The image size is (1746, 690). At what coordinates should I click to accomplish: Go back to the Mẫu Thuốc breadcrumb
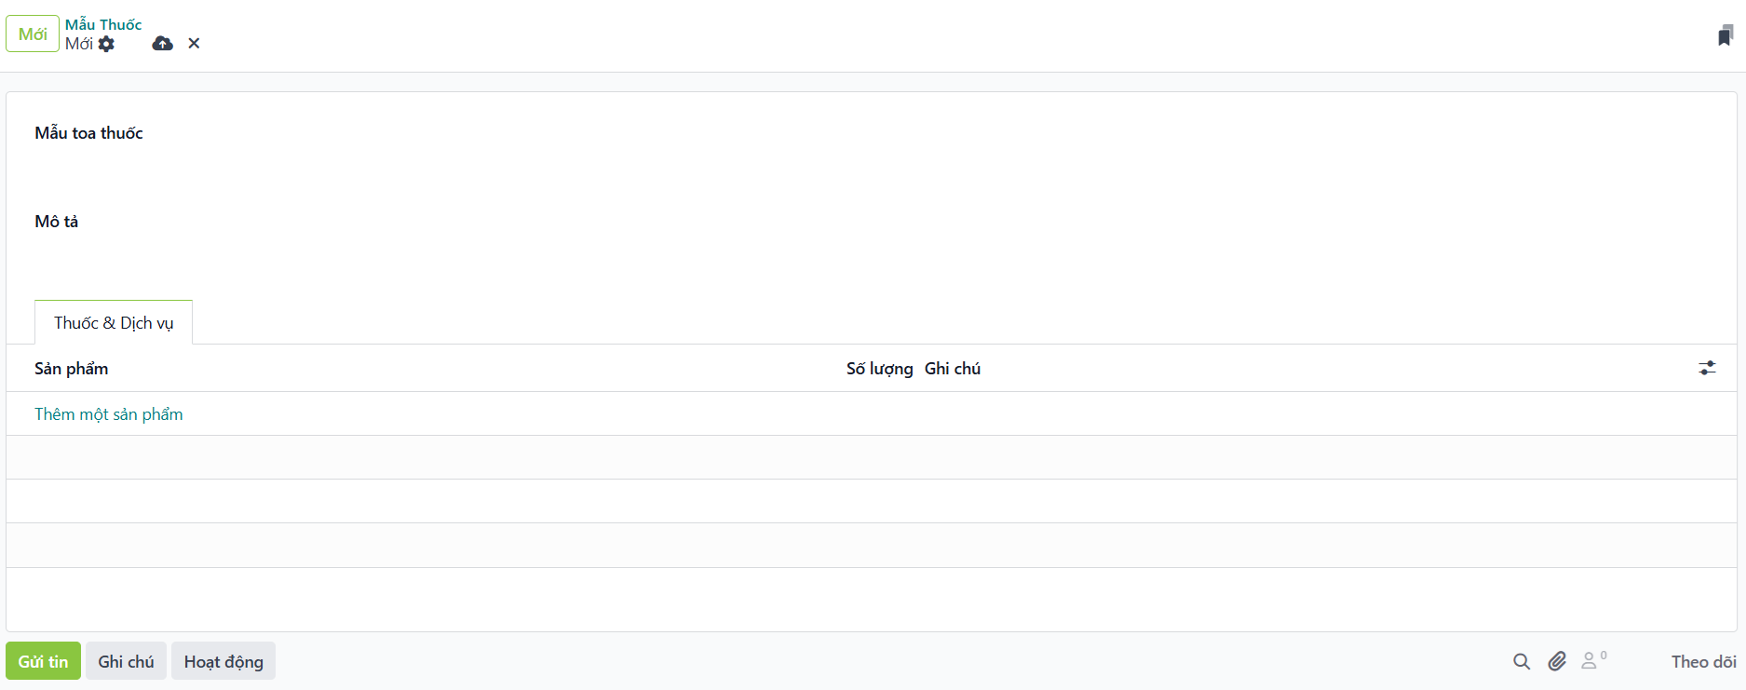point(103,24)
